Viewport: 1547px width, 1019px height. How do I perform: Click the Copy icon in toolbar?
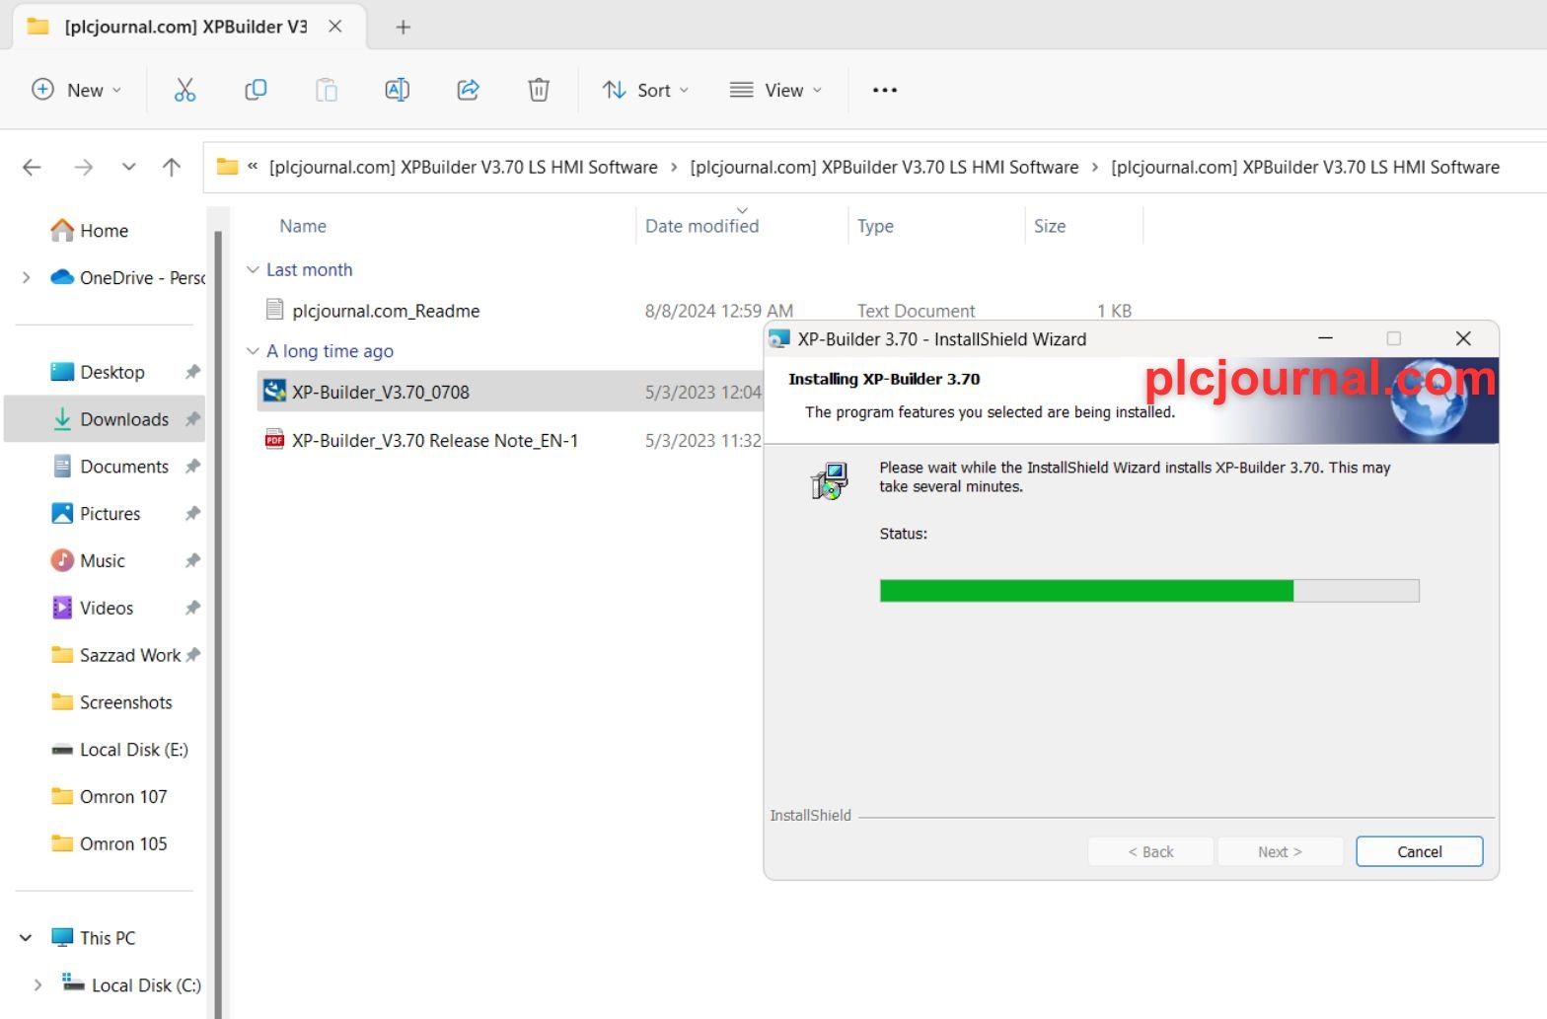pos(256,90)
